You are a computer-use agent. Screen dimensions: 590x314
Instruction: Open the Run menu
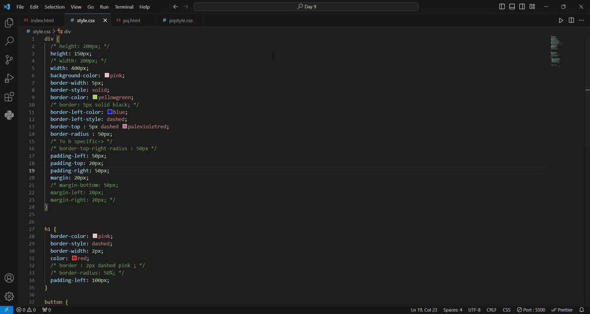[104, 7]
